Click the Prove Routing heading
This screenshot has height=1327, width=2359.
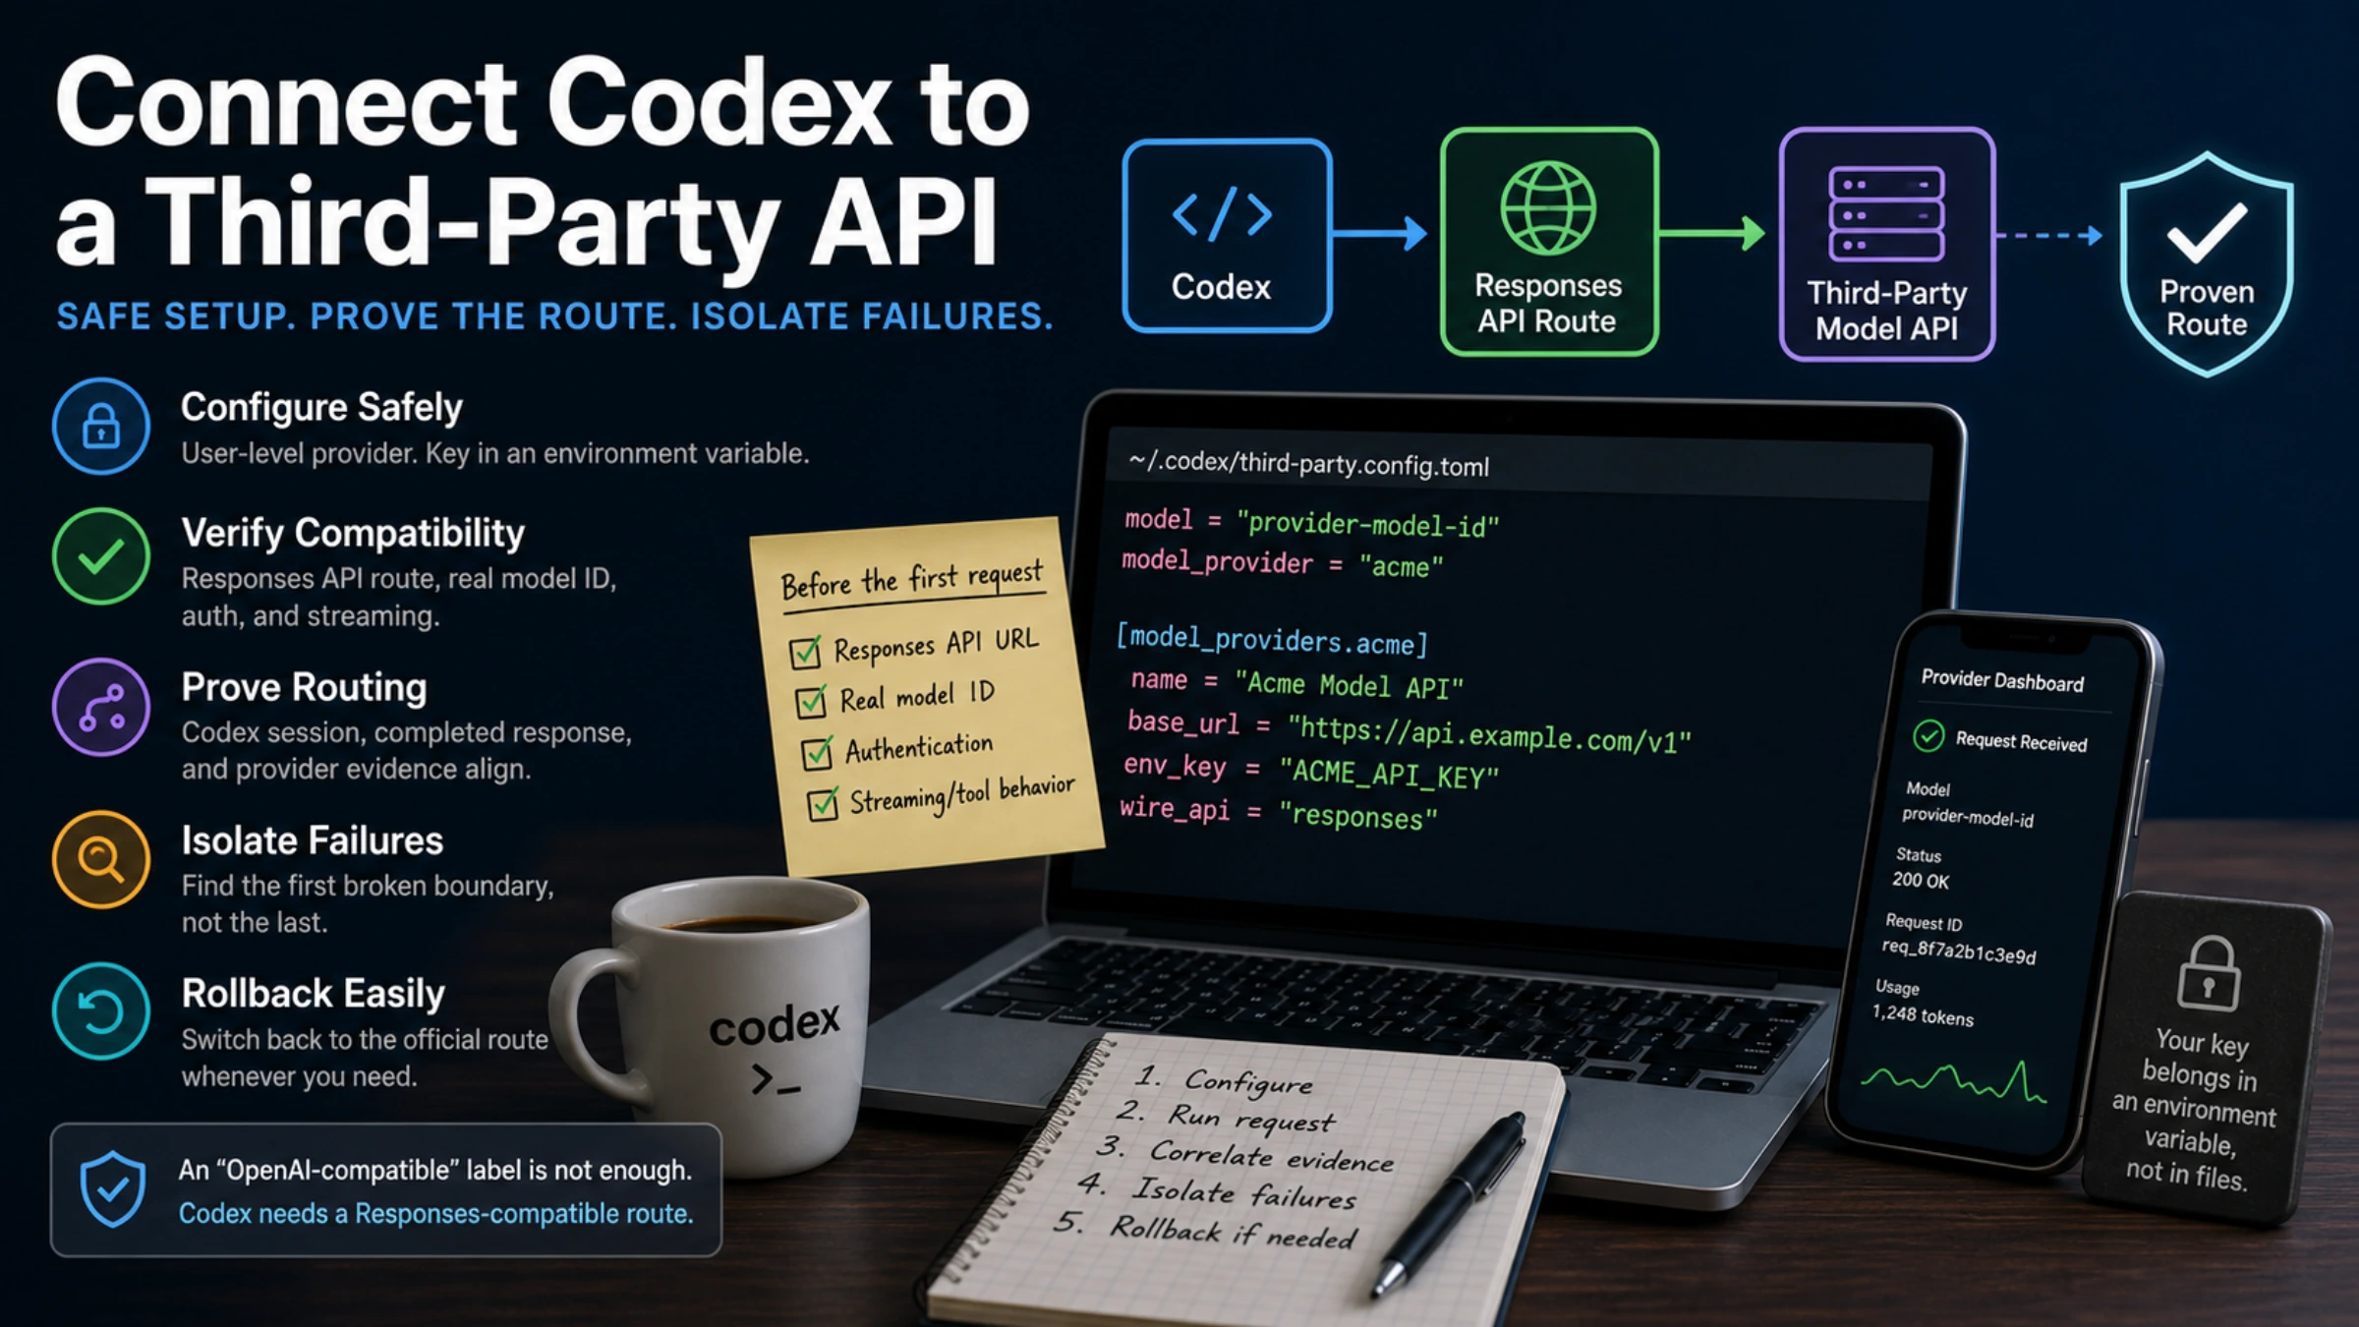click(x=304, y=687)
